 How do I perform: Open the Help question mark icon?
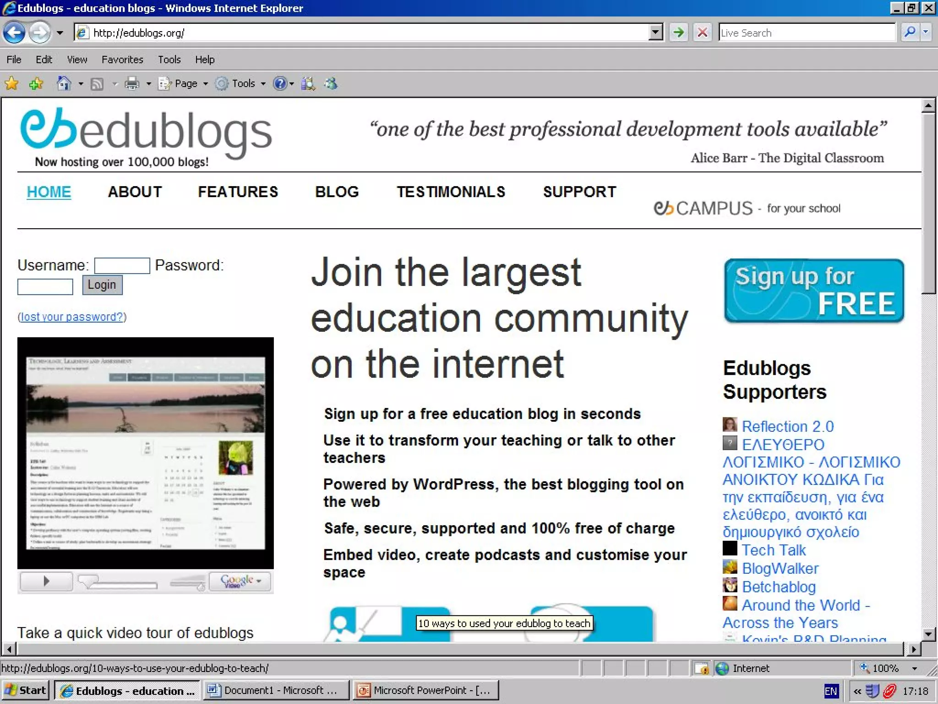[279, 83]
